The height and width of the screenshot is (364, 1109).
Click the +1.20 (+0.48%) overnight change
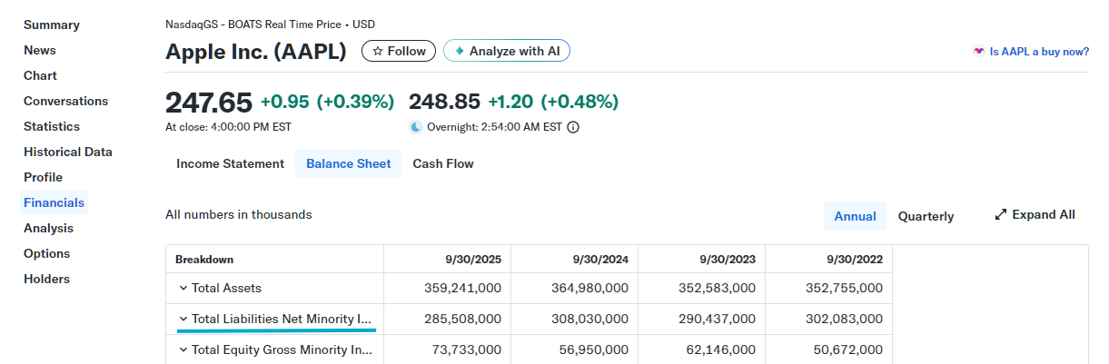point(554,101)
